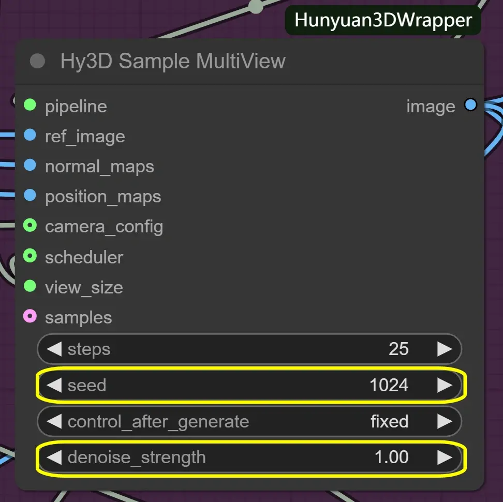Increase steps with the right arrow

point(444,349)
